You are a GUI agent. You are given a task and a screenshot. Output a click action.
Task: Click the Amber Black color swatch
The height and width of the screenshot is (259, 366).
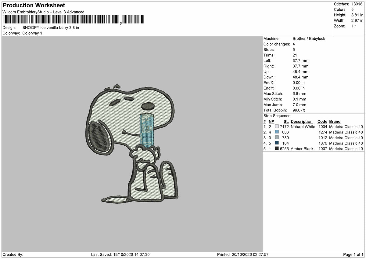click(x=277, y=148)
